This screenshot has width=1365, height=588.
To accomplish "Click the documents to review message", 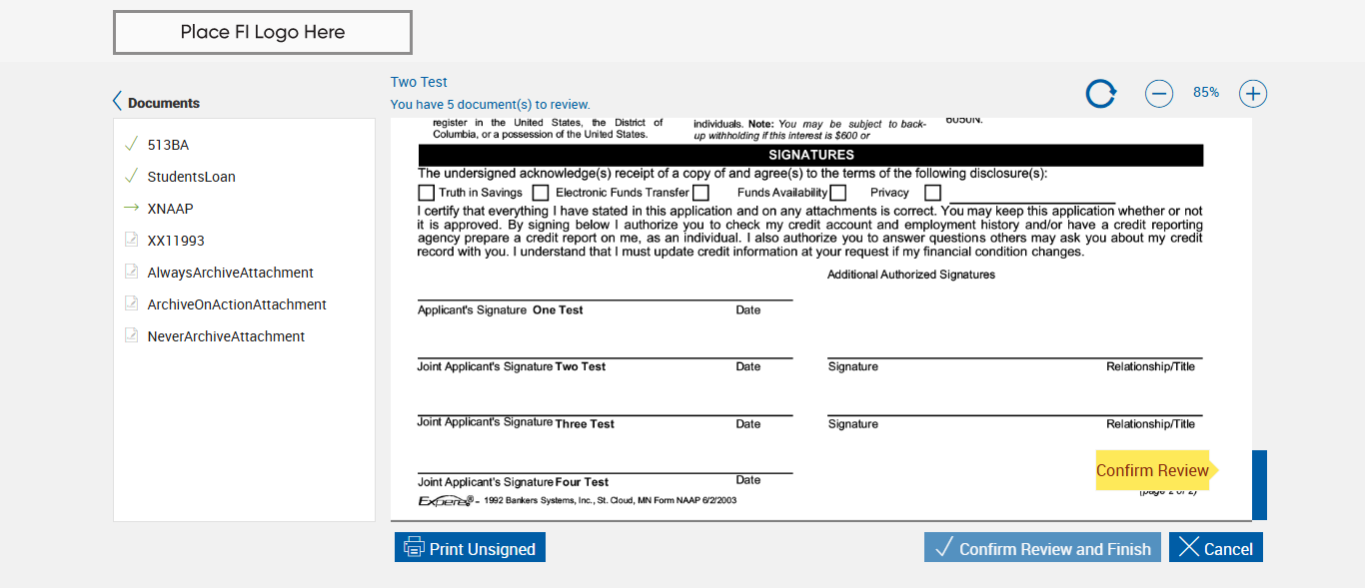I will (x=490, y=105).
